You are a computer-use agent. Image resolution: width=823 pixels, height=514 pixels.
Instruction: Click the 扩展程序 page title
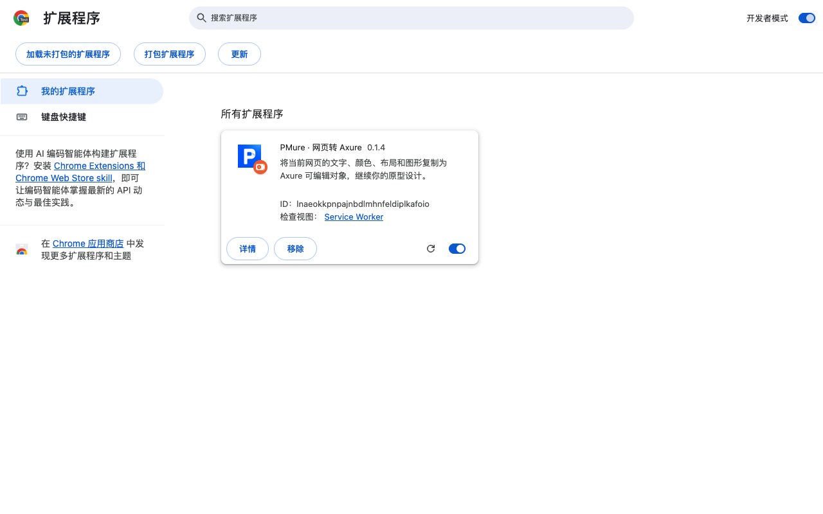click(x=72, y=18)
